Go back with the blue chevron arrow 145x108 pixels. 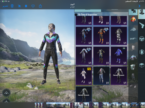139,6
